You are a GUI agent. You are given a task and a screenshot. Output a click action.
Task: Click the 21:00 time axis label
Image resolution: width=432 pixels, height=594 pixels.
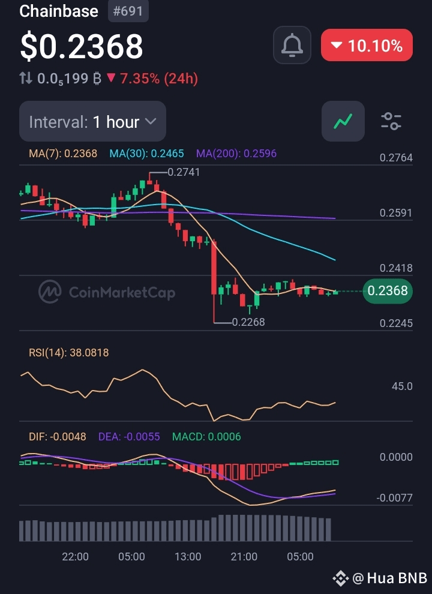(244, 556)
